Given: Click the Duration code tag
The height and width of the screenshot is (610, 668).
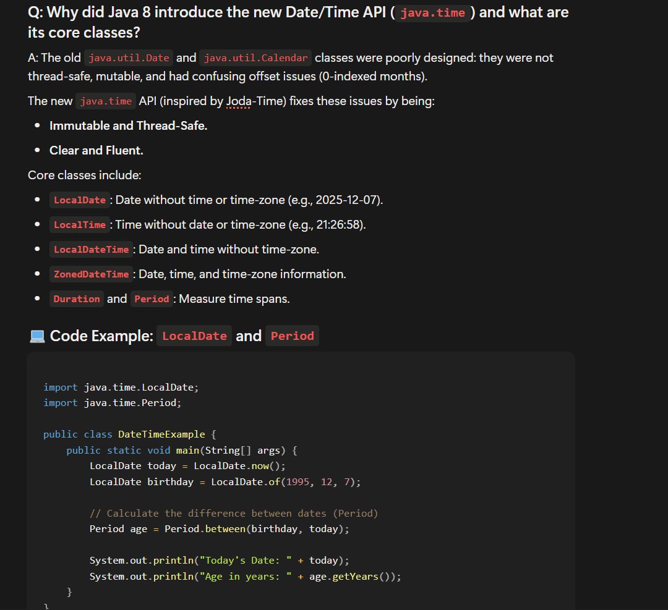Looking at the screenshot, I should (77, 299).
